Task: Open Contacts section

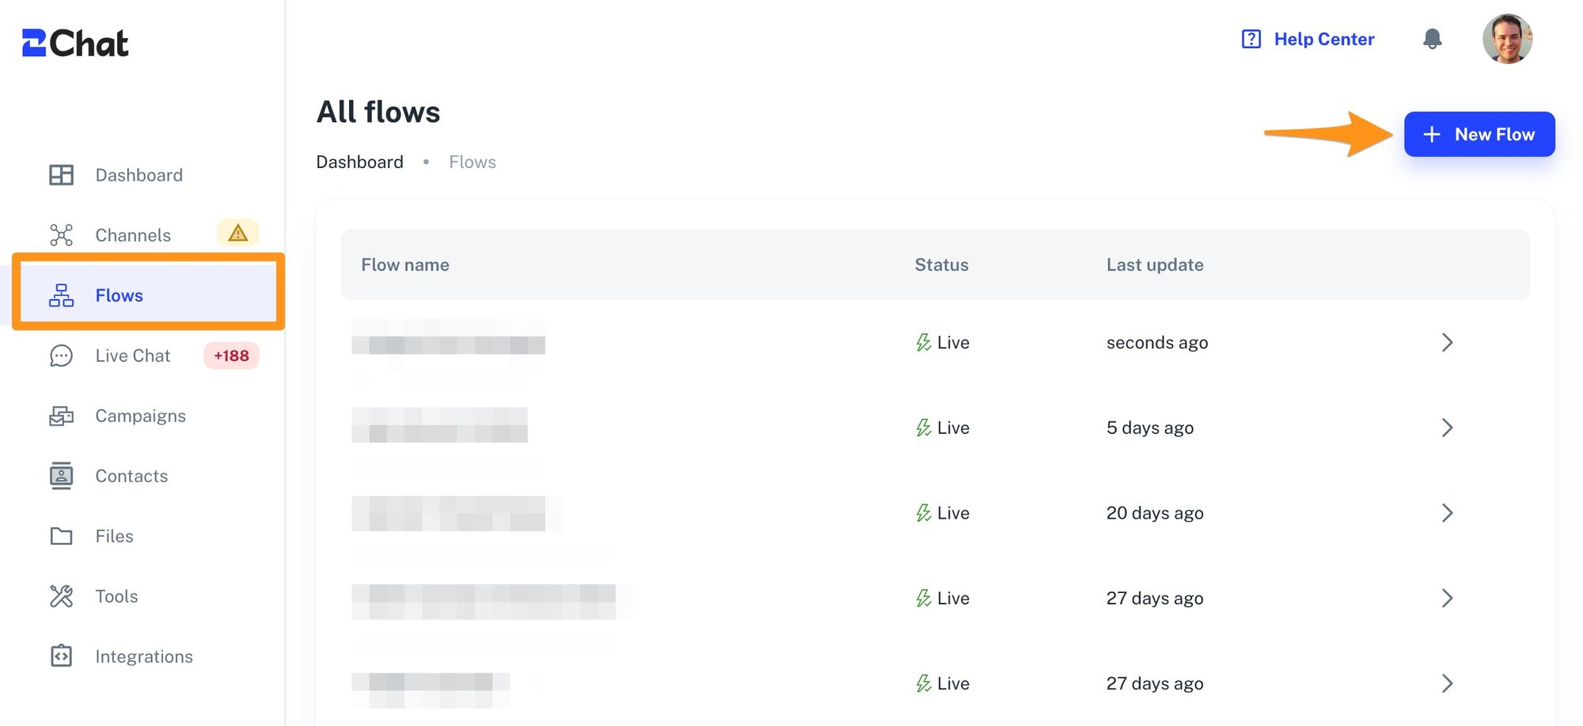Action: click(x=131, y=476)
